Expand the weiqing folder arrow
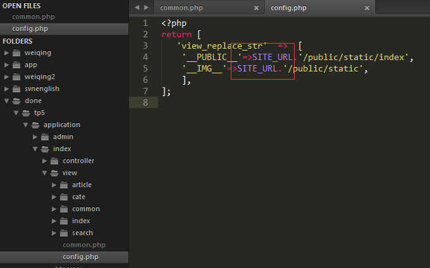 (x=6, y=52)
